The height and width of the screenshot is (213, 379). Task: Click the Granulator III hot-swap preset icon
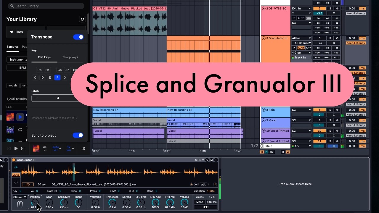click(207, 160)
